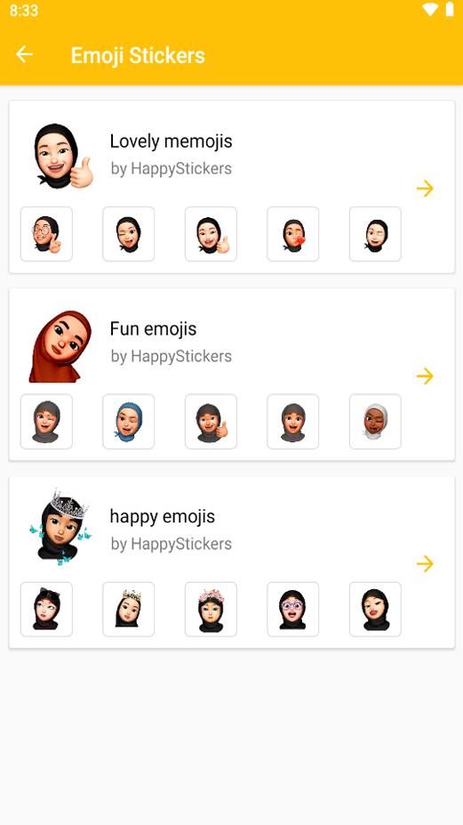Tap the gold crown sticker thumbnail

tap(128, 610)
